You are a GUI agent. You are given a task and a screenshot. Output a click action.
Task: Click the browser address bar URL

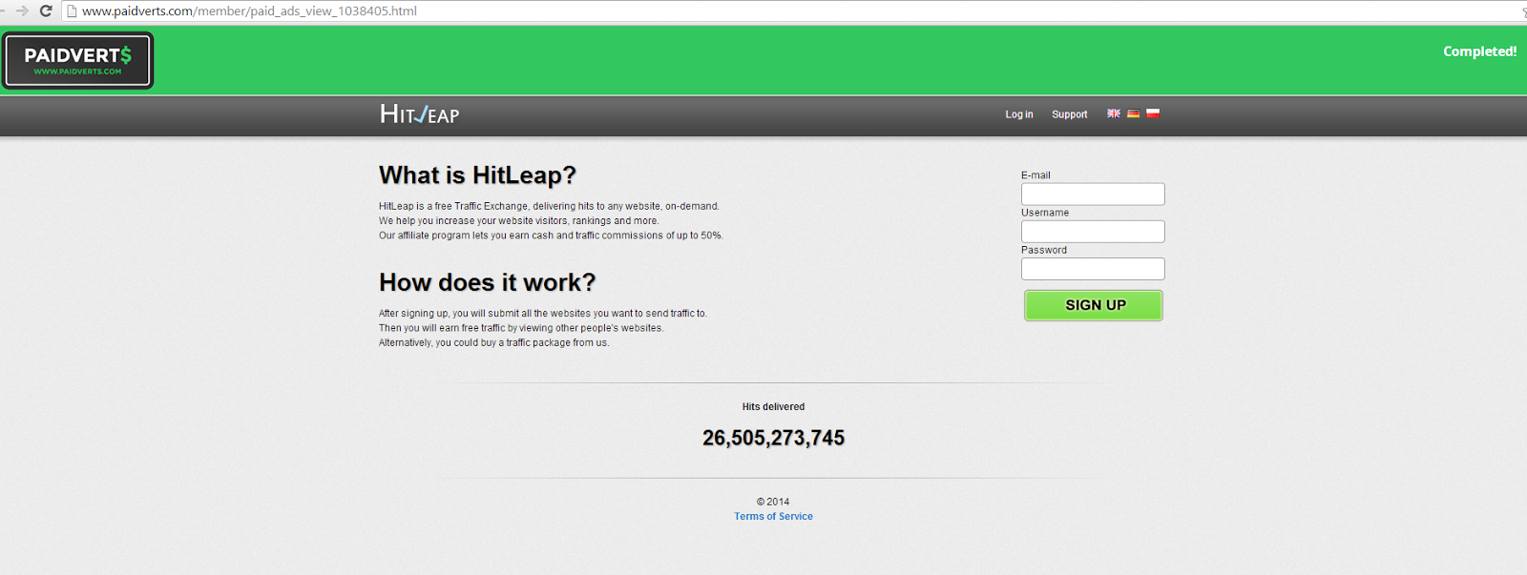click(249, 11)
